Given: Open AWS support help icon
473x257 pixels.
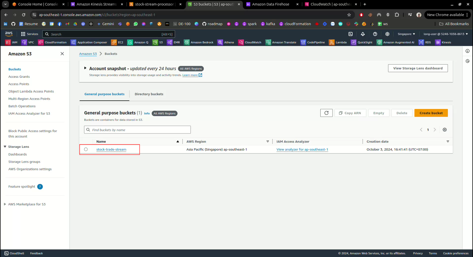Looking at the screenshot, I should pyautogui.click(x=375, y=34).
